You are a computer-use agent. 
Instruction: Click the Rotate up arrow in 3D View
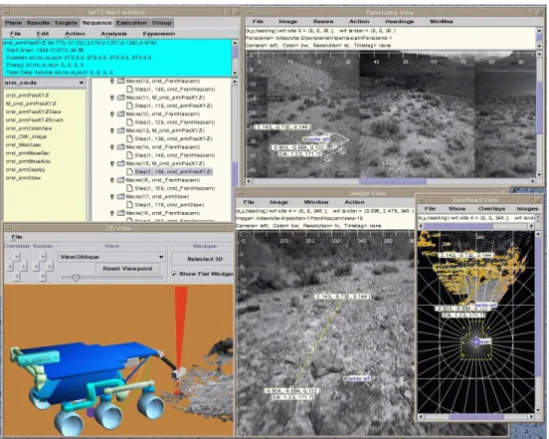point(43,257)
